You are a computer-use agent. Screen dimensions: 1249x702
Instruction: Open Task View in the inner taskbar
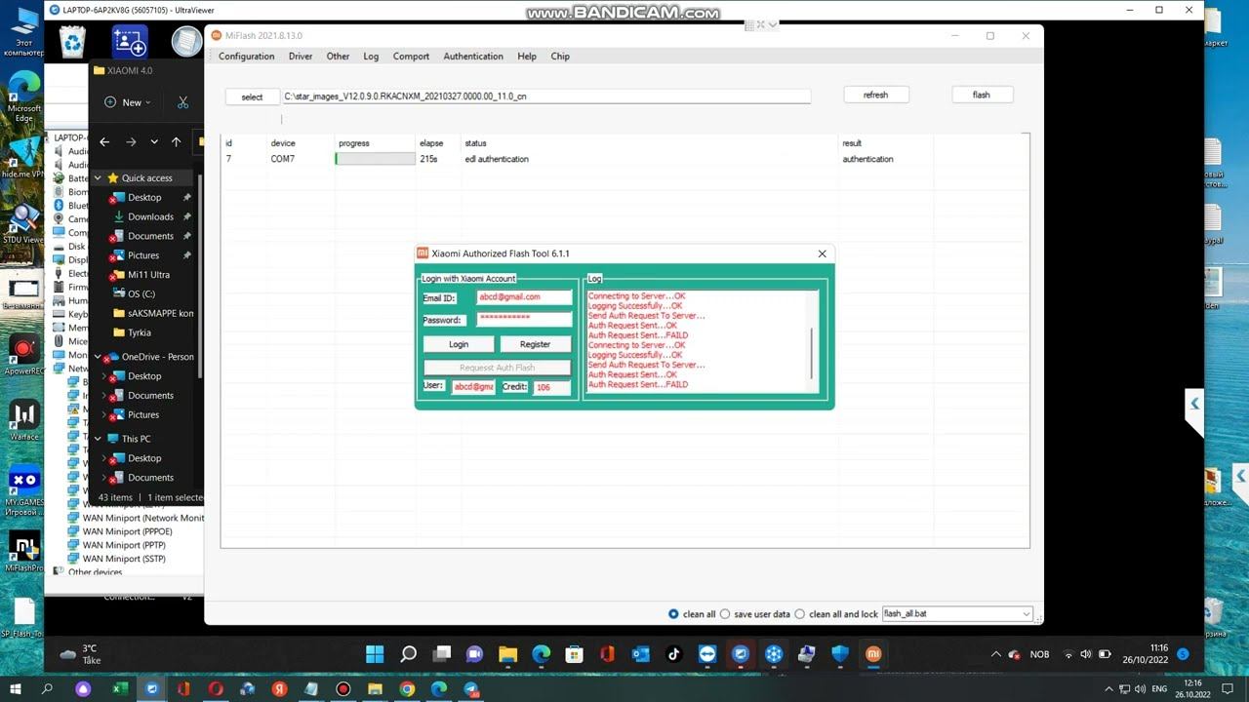(x=442, y=654)
